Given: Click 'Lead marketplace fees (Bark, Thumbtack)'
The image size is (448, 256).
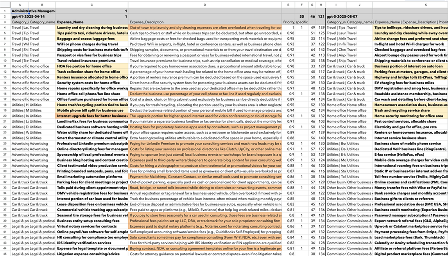Looking at the screenshot, I should (x=410, y=237).
